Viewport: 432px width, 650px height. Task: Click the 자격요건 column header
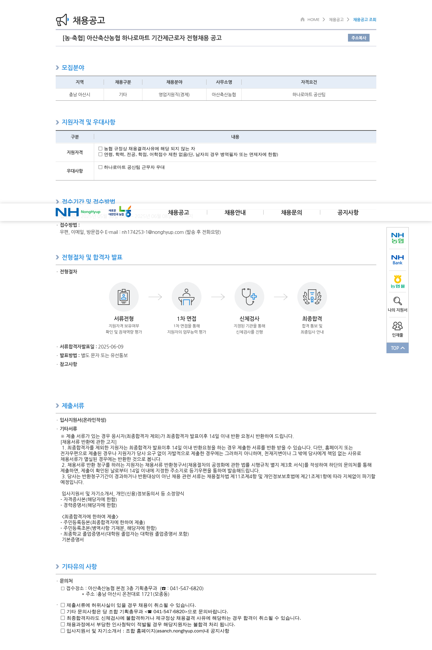[x=309, y=82]
